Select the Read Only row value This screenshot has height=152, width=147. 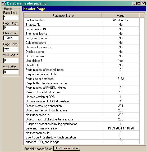point(121,65)
